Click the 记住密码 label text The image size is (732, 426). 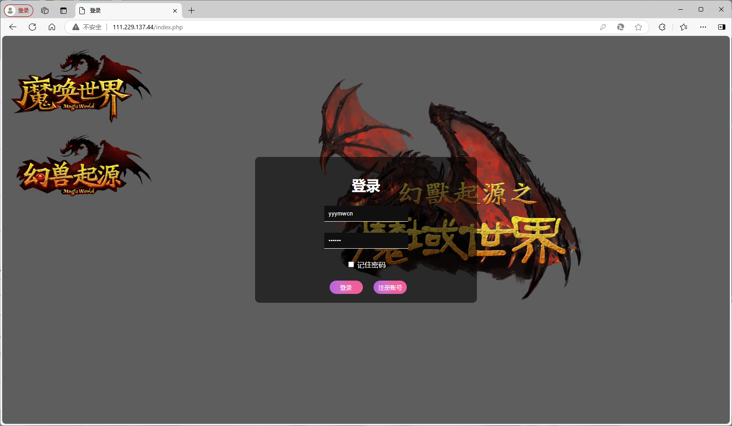371,265
